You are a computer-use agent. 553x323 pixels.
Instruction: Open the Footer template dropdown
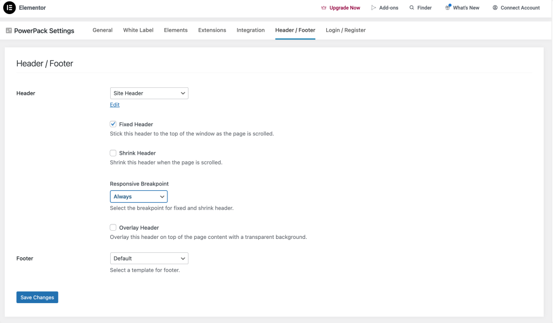tap(149, 258)
